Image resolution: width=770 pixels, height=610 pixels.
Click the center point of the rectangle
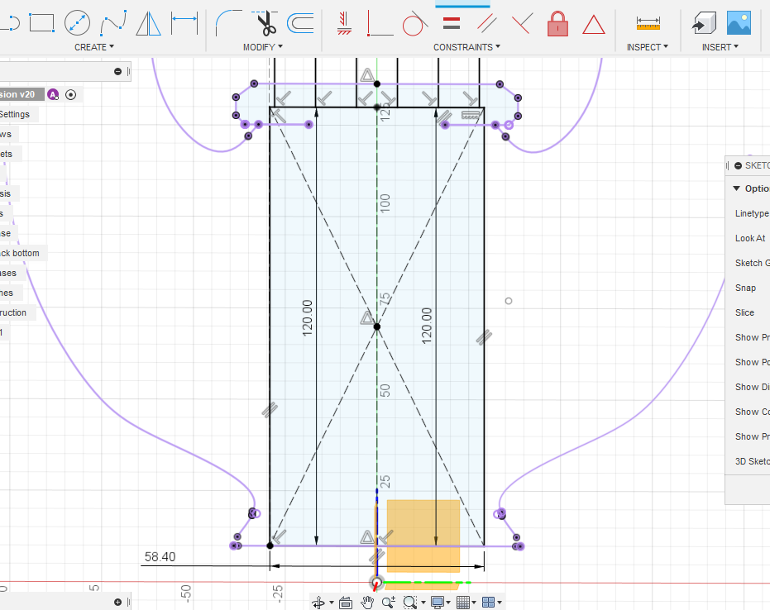tap(376, 326)
